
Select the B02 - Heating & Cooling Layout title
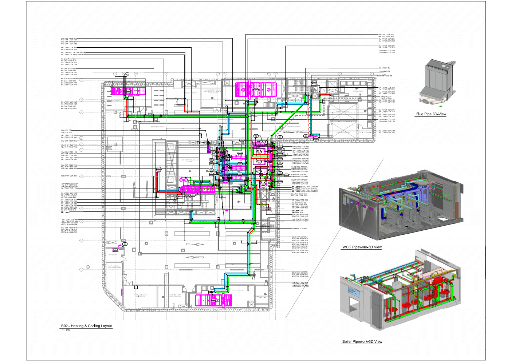point(86,326)
